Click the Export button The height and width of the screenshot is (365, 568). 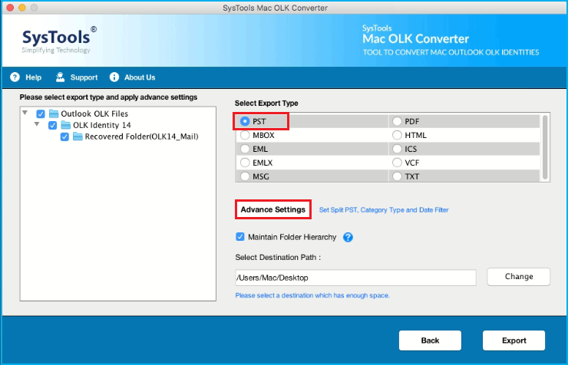point(514,340)
